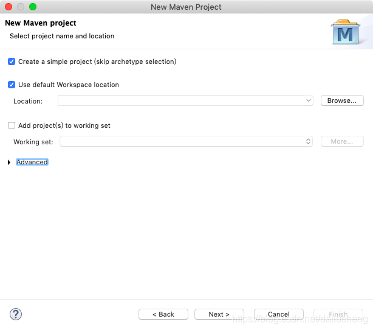Click inside the Location text field

(181, 100)
